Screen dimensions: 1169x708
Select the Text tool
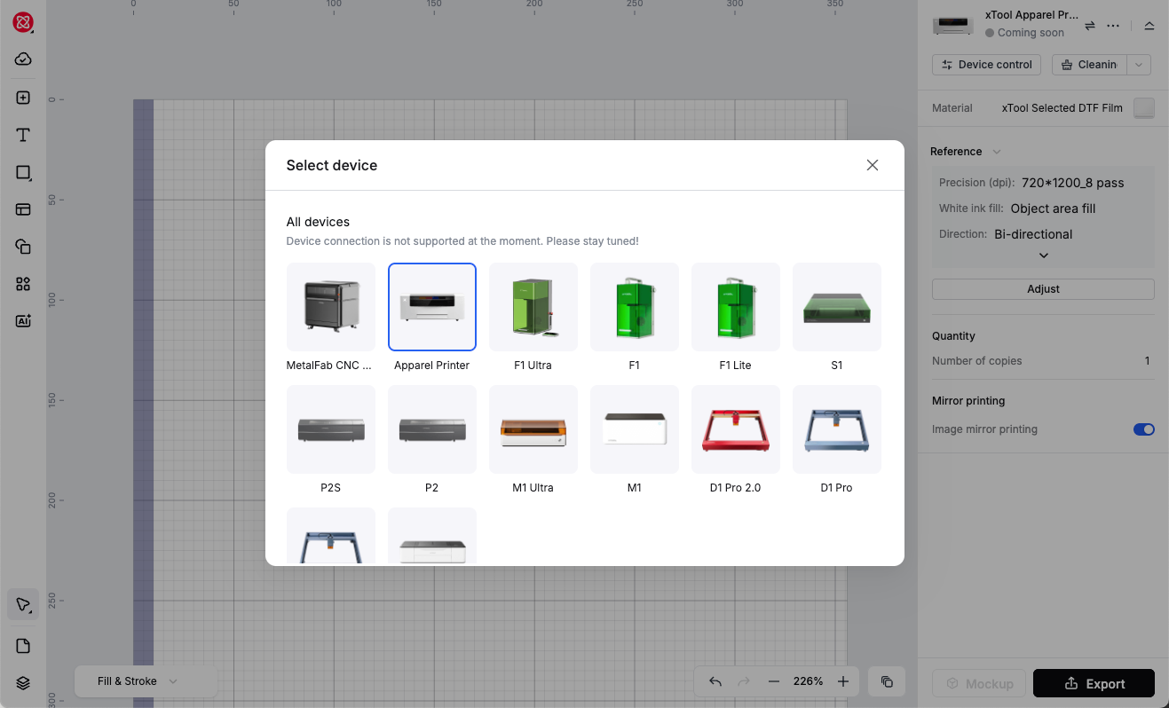tap(23, 135)
